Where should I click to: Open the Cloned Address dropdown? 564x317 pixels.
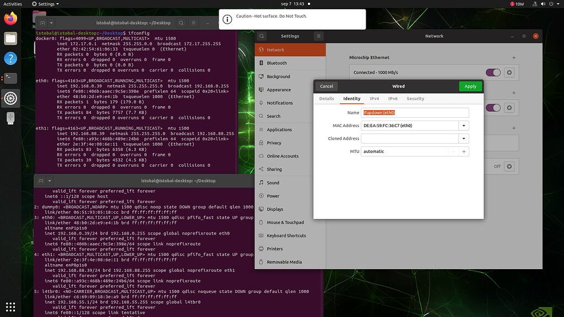[464, 138]
